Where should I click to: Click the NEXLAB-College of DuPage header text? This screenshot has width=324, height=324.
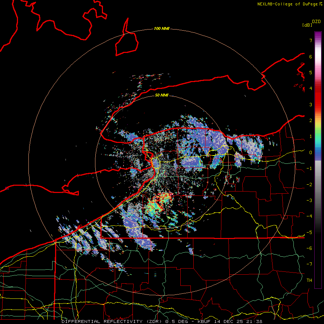[x=288, y=4]
